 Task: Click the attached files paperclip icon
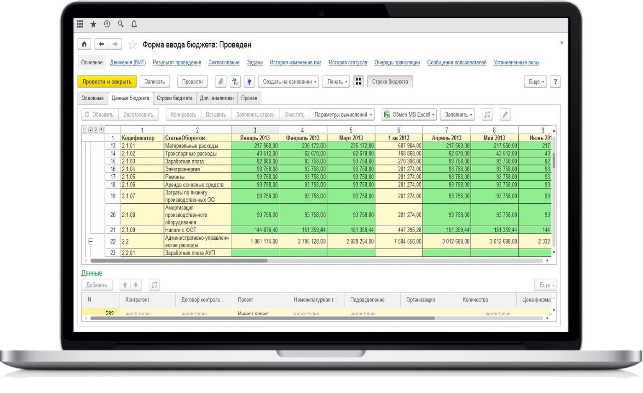[221, 82]
